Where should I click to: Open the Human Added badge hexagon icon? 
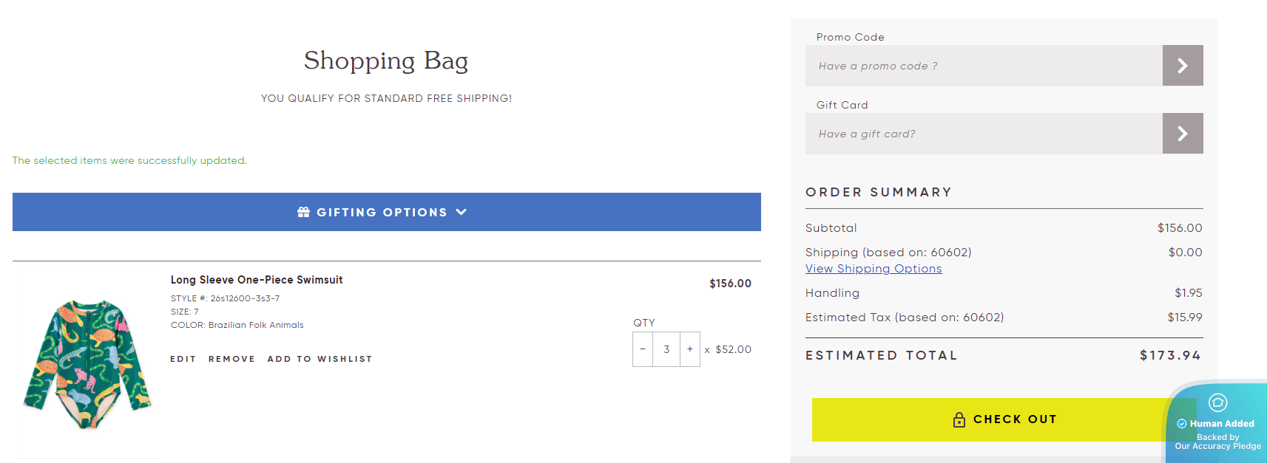tap(1217, 402)
